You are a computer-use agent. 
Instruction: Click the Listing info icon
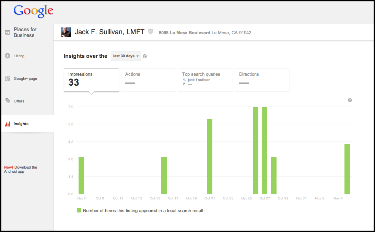pyautogui.click(x=8, y=56)
